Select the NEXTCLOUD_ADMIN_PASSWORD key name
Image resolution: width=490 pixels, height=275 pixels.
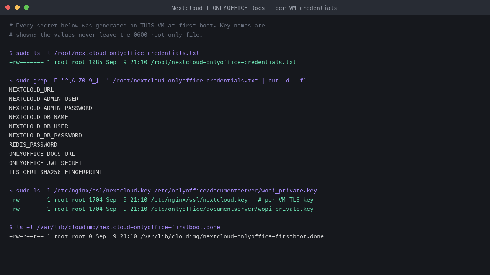[51, 108]
